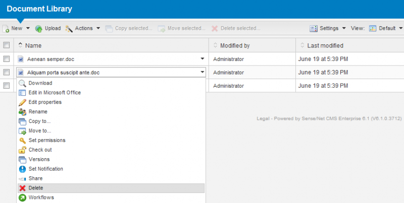404x203 pixels.
Task: Click the New document icon in toolbar
Action: point(6,29)
